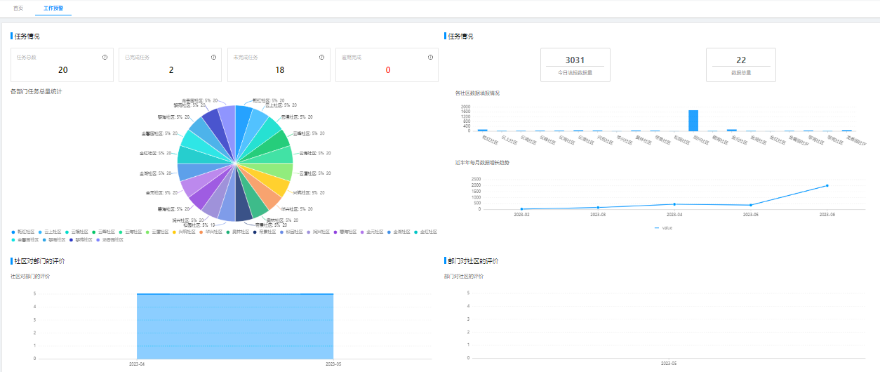Click the tallest bar in 各社区数据填报情况 chart
The image size is (880, 372).
coord(693,121)
